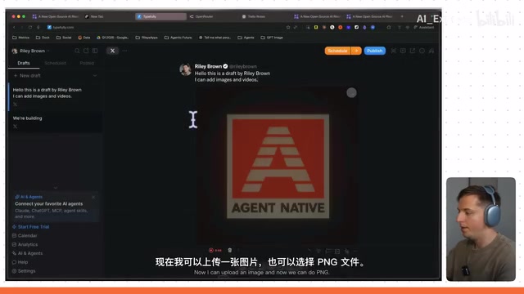This screenshot has width=524, height=294.
Task: Open the Metrics bookmarks folder
Action: [x=20, y=38]
